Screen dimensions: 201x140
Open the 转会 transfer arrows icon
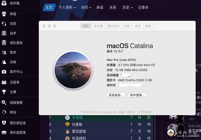click(x=4, y=112)
